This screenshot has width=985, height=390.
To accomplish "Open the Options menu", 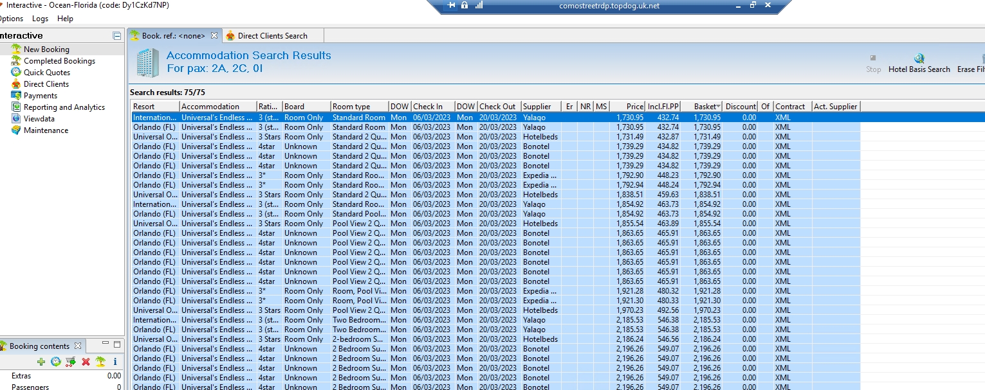I will coord(11,19).
